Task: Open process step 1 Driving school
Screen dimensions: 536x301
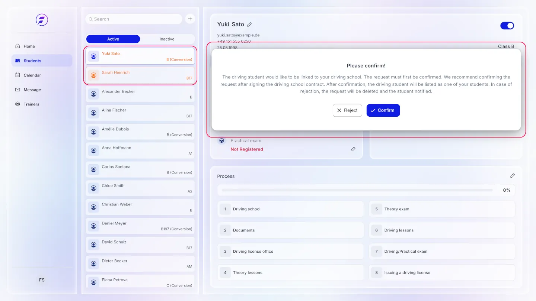Action: tap(290, 209)
